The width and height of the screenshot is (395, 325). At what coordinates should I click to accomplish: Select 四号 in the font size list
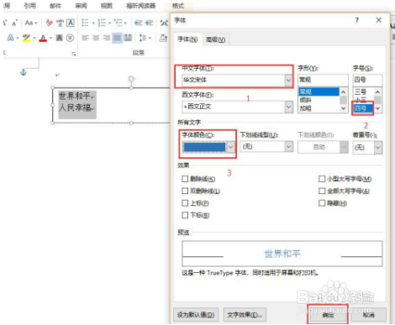click(x=363, y=108)
